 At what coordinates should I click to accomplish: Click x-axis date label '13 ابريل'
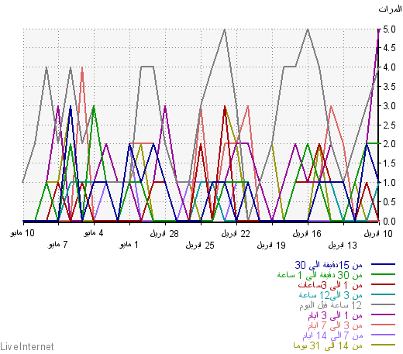[343, 245]
